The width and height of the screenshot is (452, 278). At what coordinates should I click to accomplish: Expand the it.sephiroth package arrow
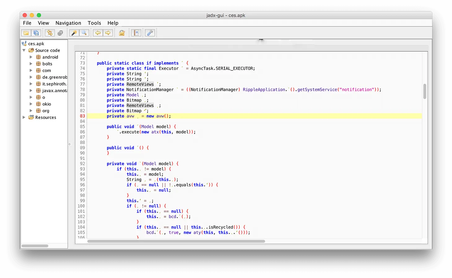[31, 84]
